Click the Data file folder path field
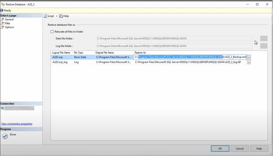 click(x=174, y=39)
